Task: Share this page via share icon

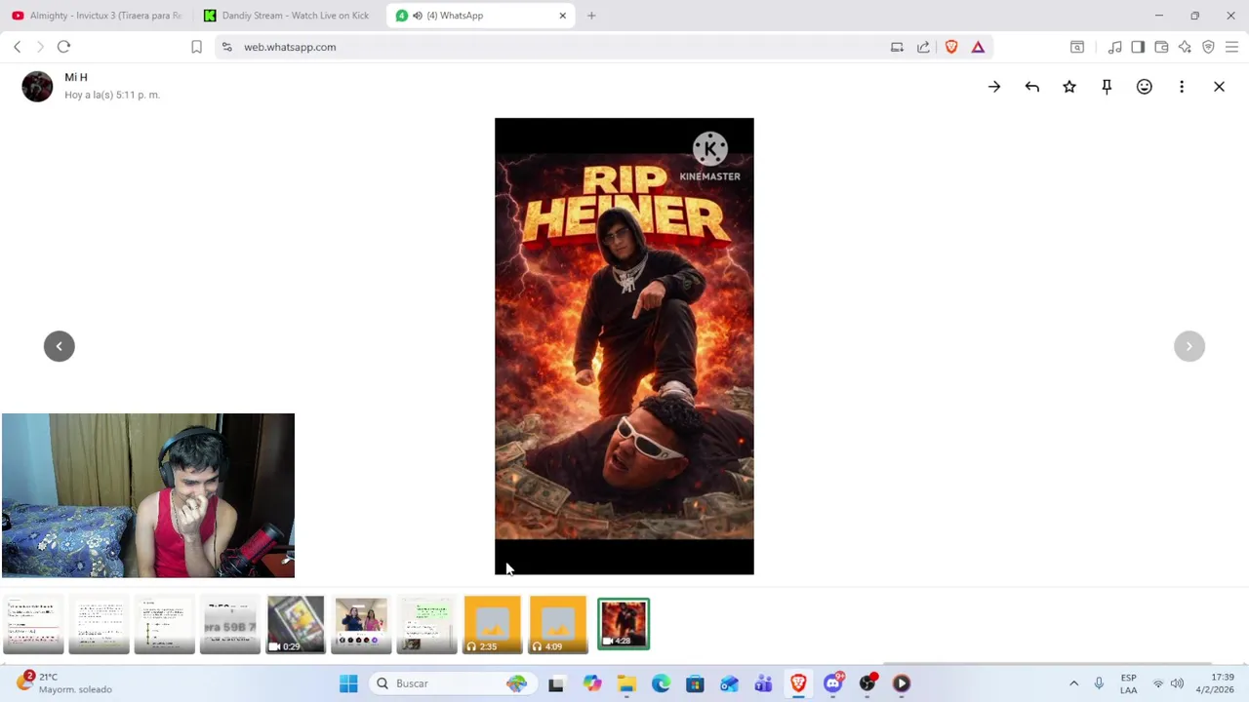Action: 923,47
